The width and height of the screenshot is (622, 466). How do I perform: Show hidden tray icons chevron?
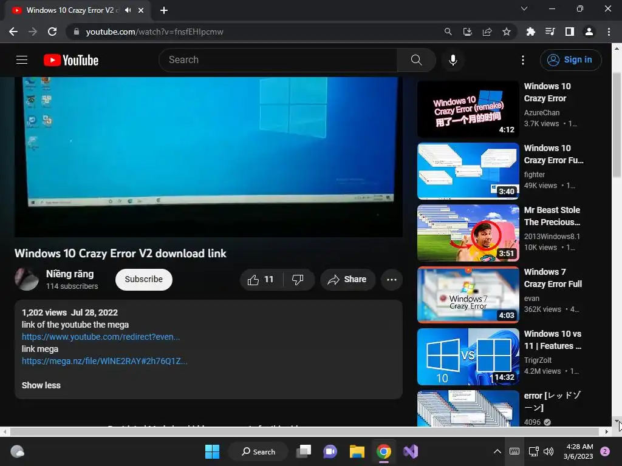497,451
